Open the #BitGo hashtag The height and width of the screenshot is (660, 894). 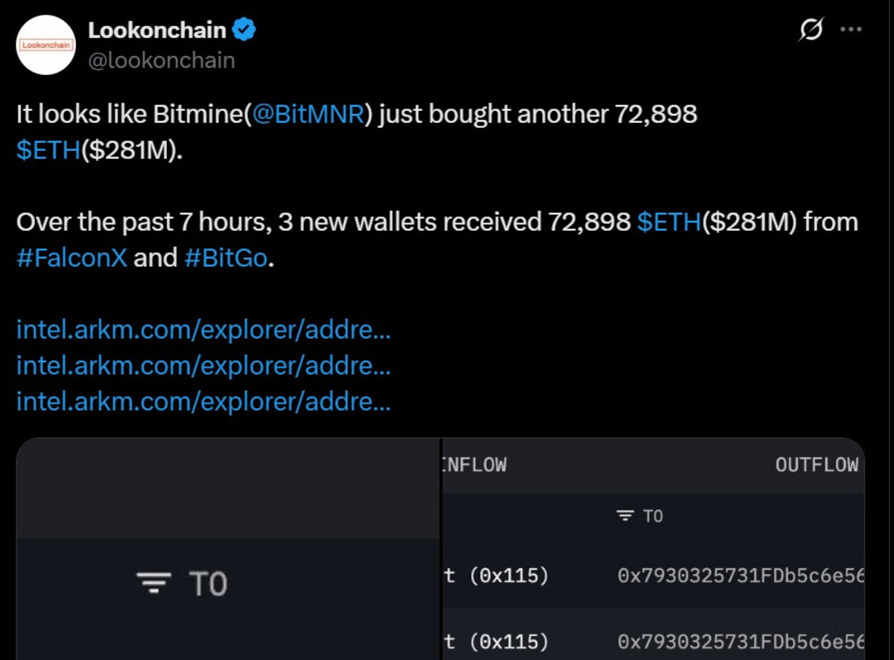[224, 258]
